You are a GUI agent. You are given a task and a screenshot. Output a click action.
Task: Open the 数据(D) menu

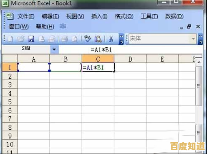click(x=174, y=16)
